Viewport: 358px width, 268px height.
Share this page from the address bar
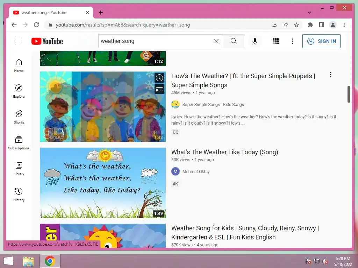(285, 25)
